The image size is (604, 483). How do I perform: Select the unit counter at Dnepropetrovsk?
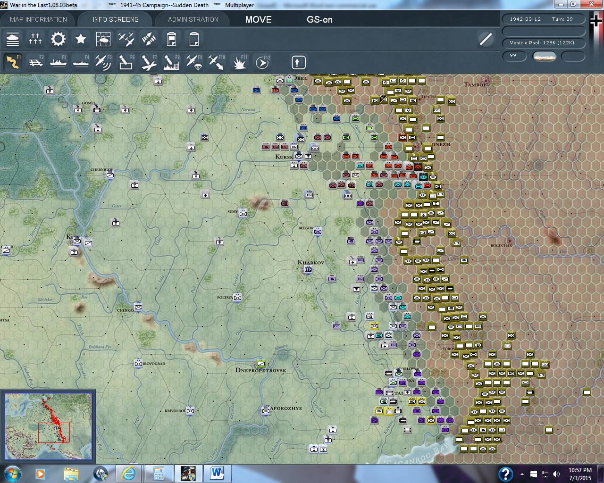click(x=261, y=363)
